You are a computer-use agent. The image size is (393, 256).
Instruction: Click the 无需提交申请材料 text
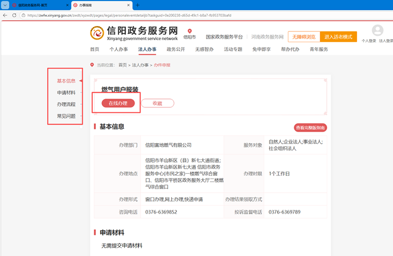click(122, 246)
